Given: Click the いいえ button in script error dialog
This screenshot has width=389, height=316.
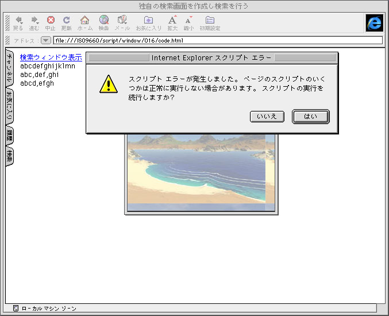Looking at the screenshot, I should pyautogui.click(x=267, y=116).
